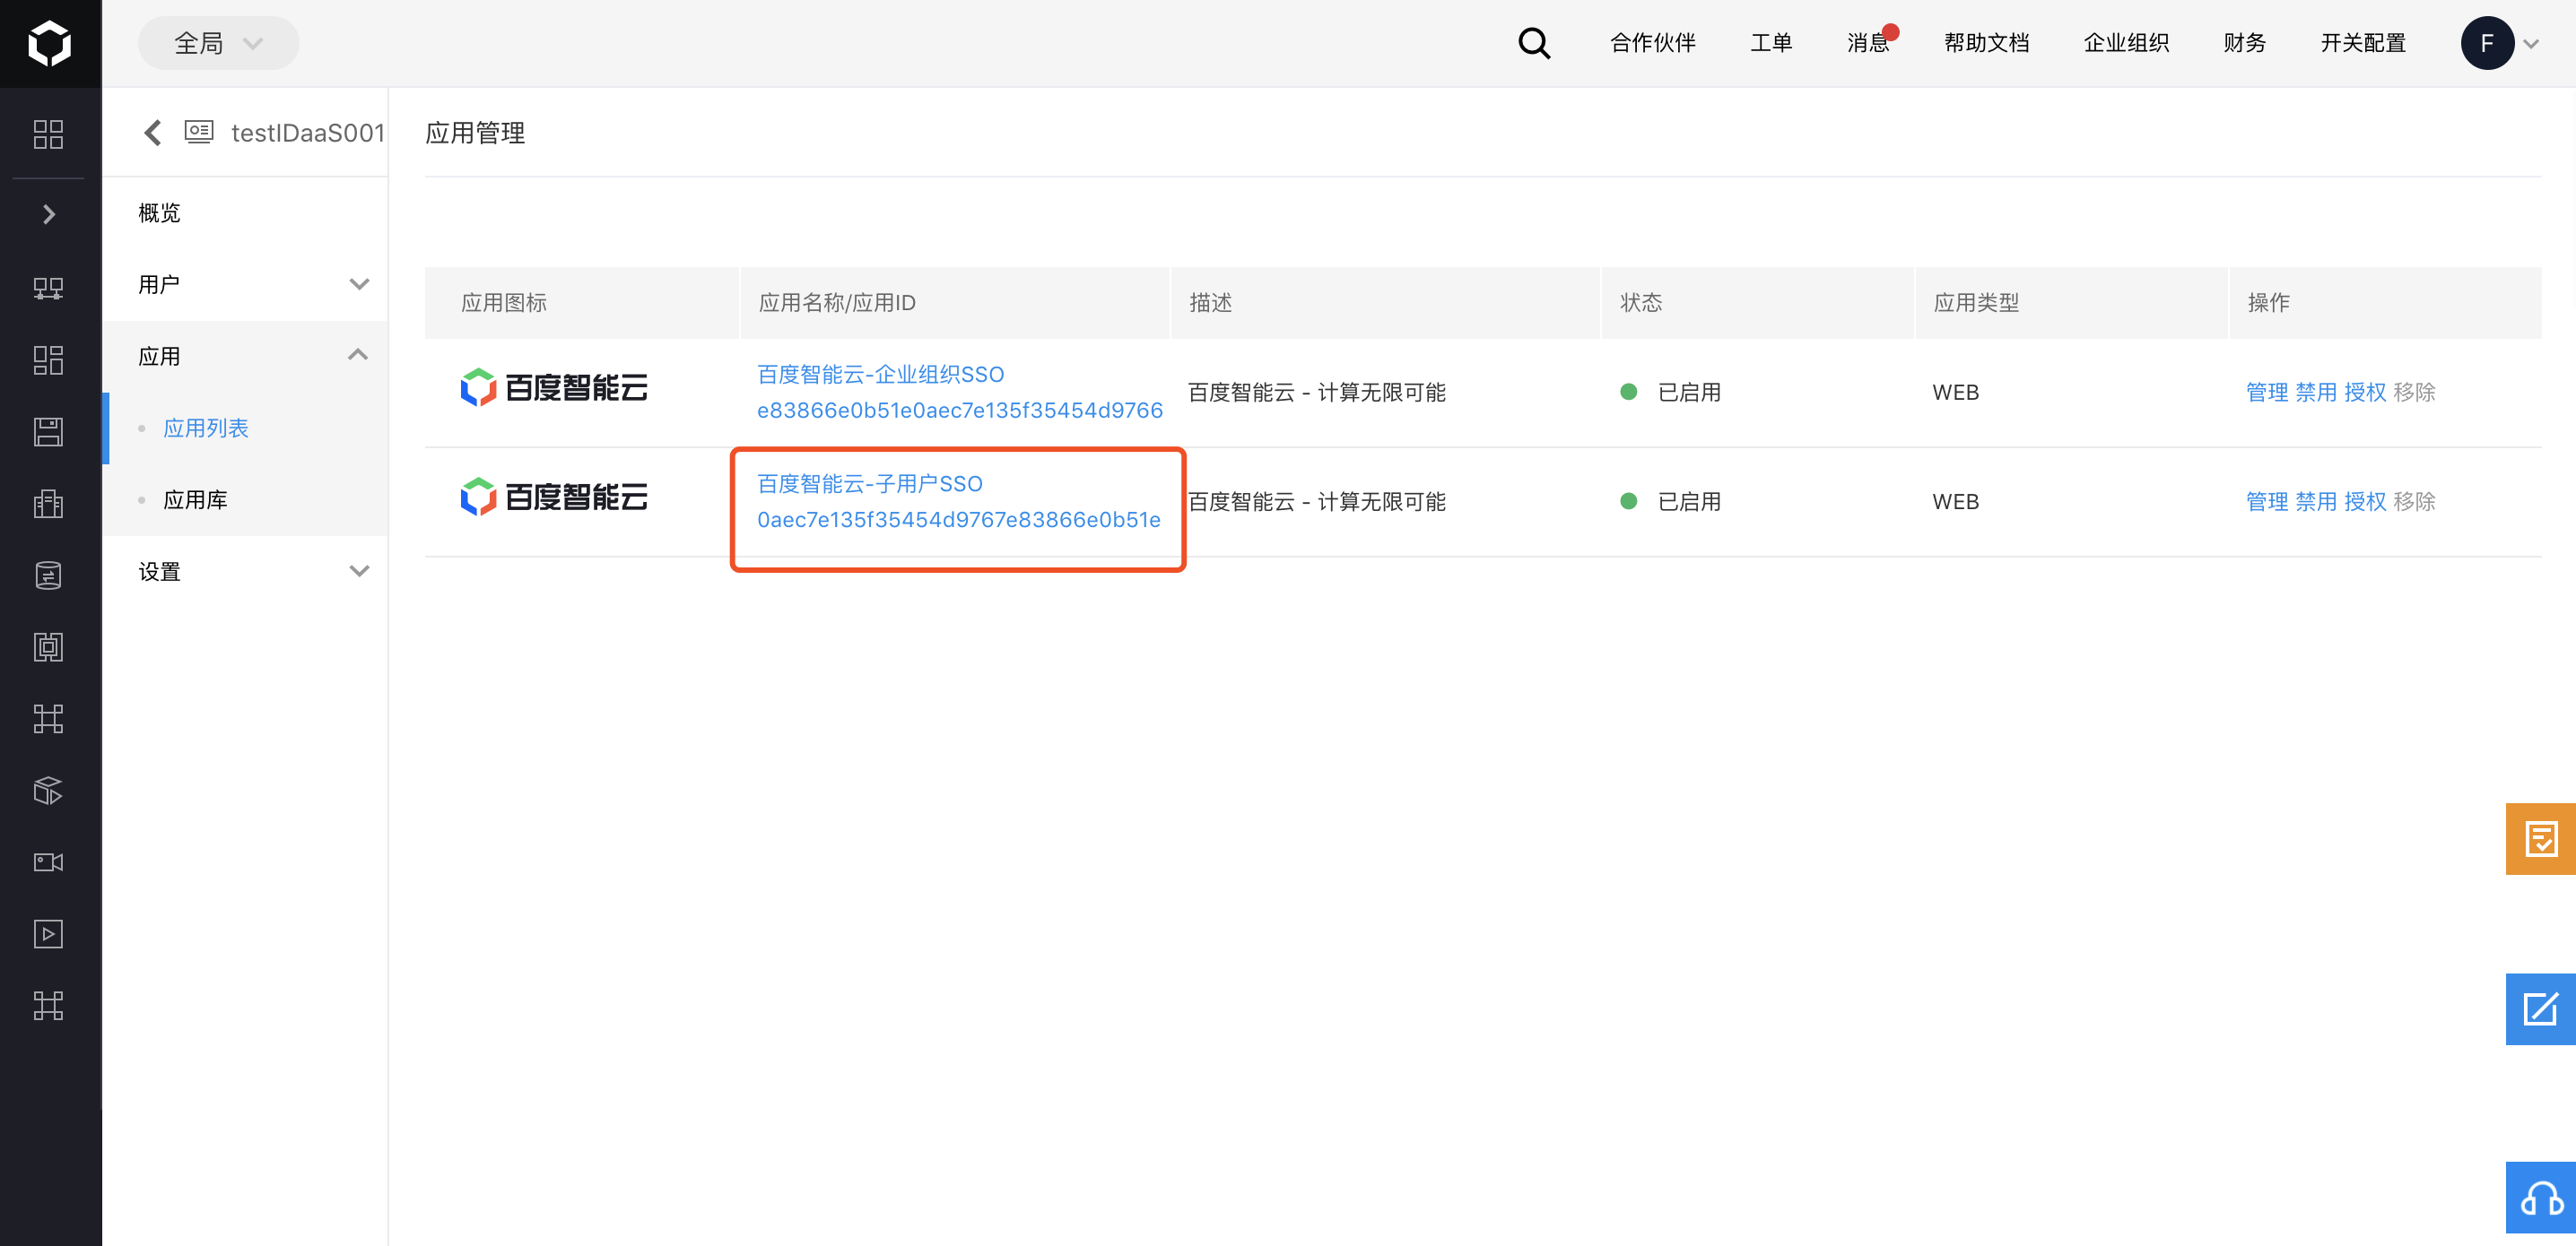Screen dimensions: 2576x1246
Task: Open 开关配置 in top navigation
Action: [x=2362, y=43]
